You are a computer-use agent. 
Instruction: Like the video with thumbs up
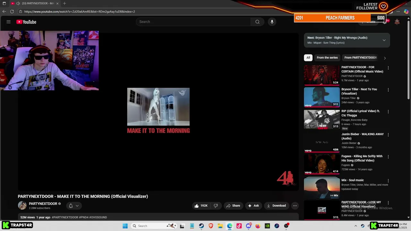(x=201, y=206)
